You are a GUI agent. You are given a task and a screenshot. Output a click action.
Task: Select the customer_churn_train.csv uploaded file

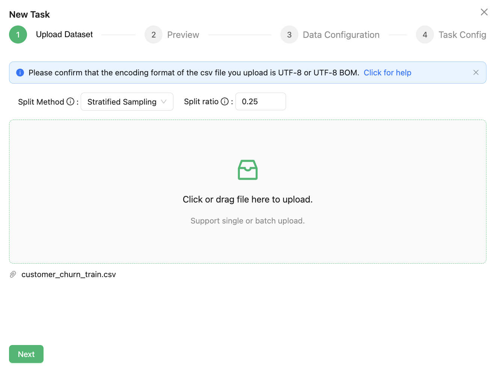pos(69,274)
